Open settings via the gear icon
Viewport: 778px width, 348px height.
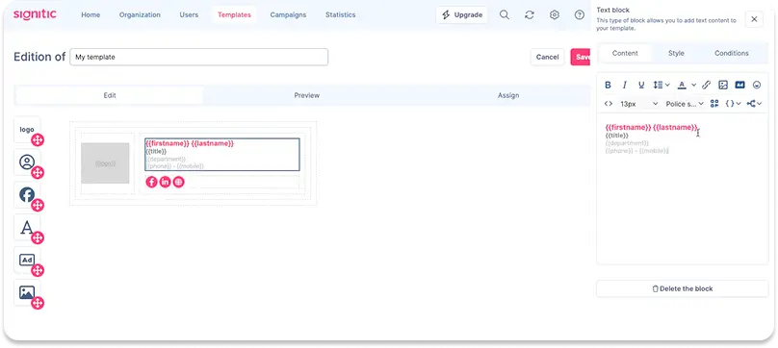[555, 14]
